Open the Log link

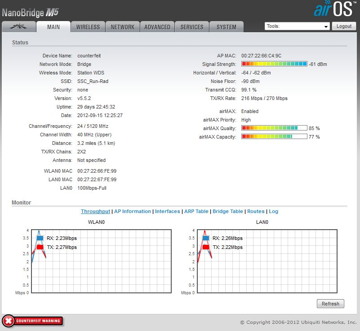tap(273, 211)
